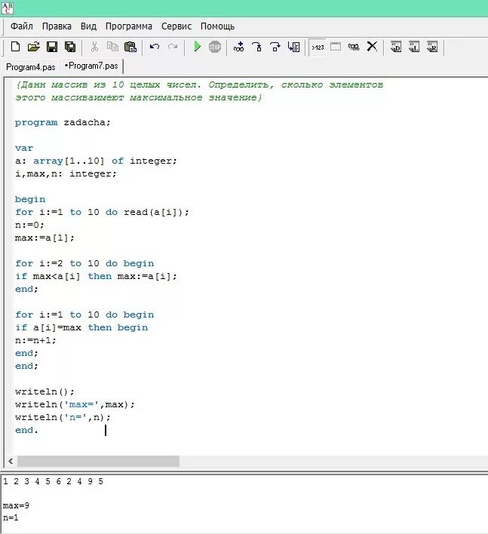Click the horizontal scrollbar thumb

coord(98,462)
